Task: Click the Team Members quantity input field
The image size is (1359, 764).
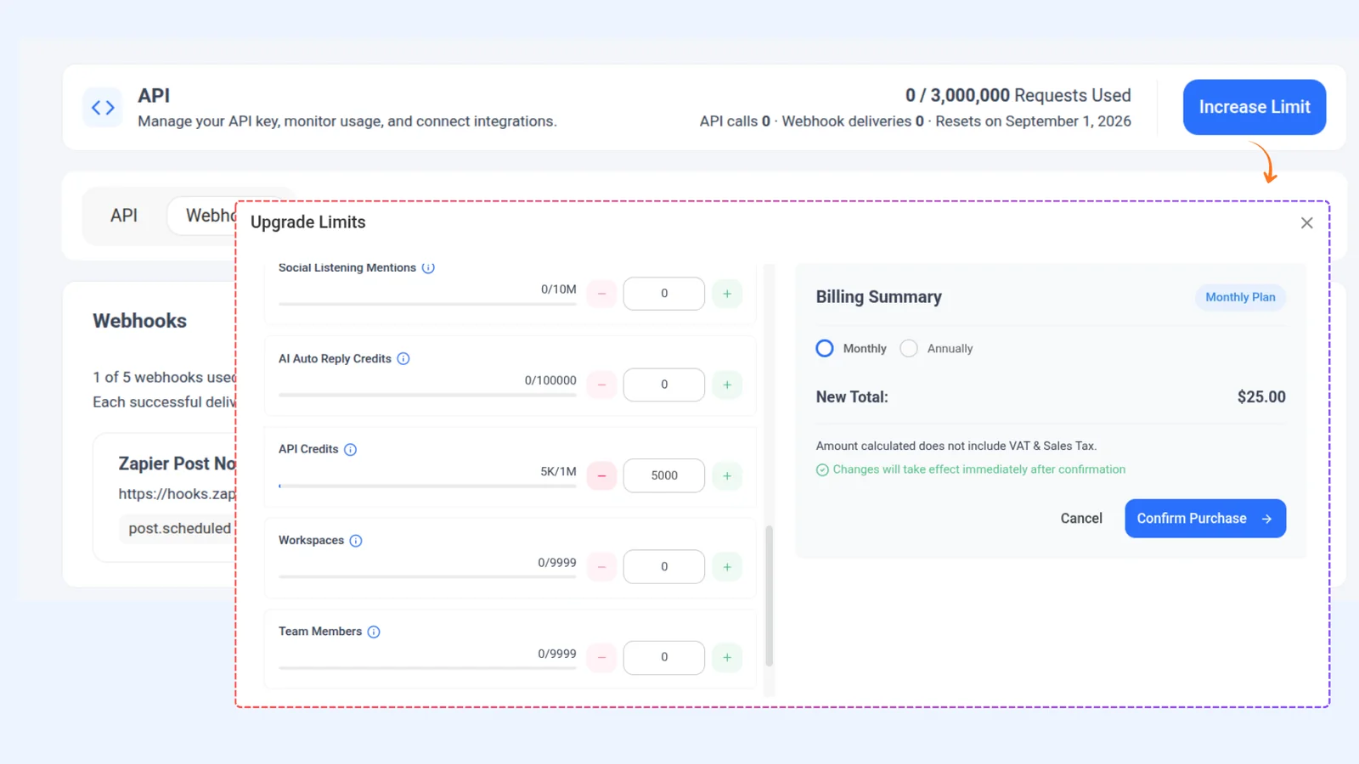Action: [664, 657]
